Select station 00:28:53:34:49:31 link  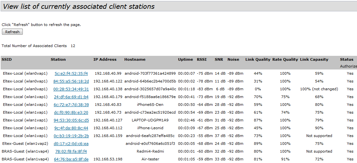pos(71,89)
